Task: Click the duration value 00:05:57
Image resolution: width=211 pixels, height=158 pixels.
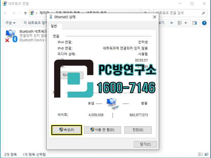Action: tap(141, 60)
